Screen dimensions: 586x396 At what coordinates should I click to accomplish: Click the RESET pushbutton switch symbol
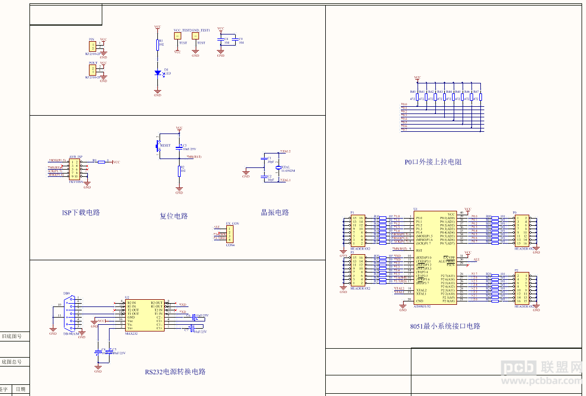point(158,145)
